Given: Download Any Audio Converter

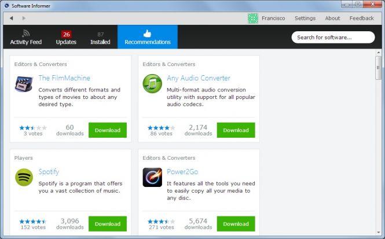Looking at the screenshot, I should pyautogui.click(x=236, y=130).
